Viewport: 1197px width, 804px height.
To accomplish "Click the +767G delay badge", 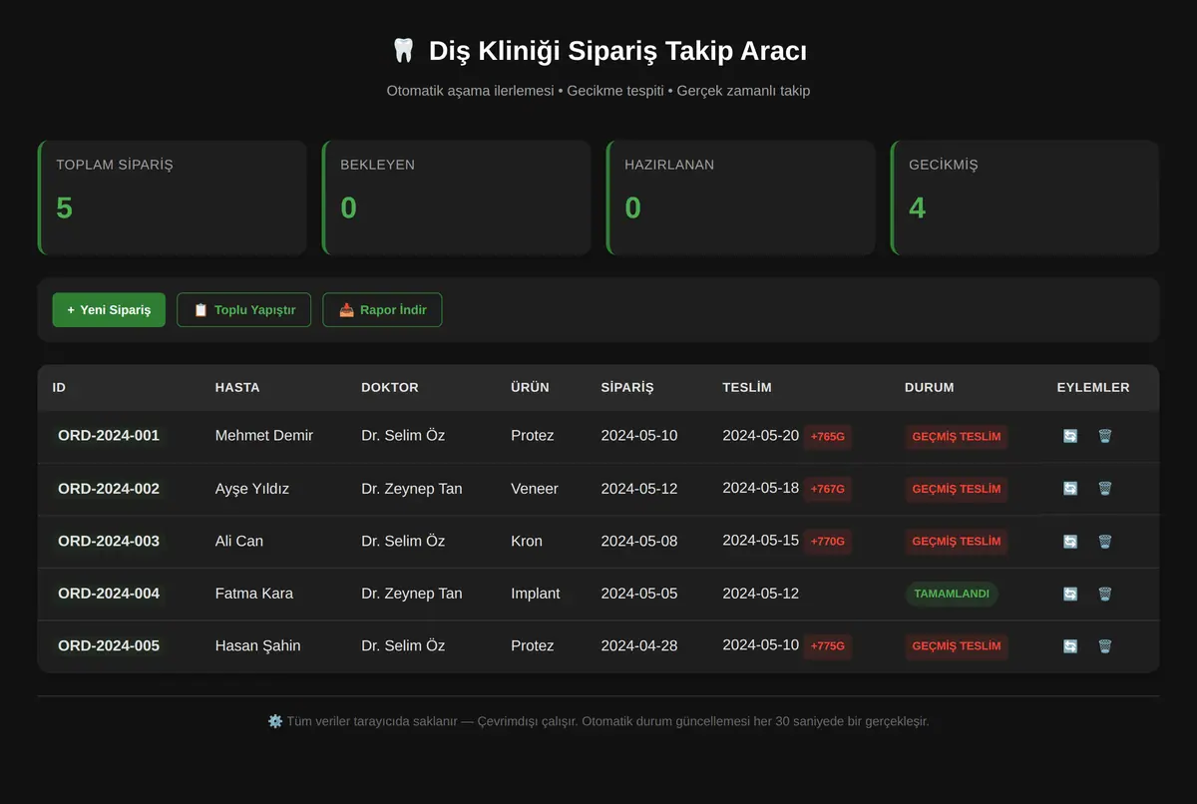I will (828, 489).
